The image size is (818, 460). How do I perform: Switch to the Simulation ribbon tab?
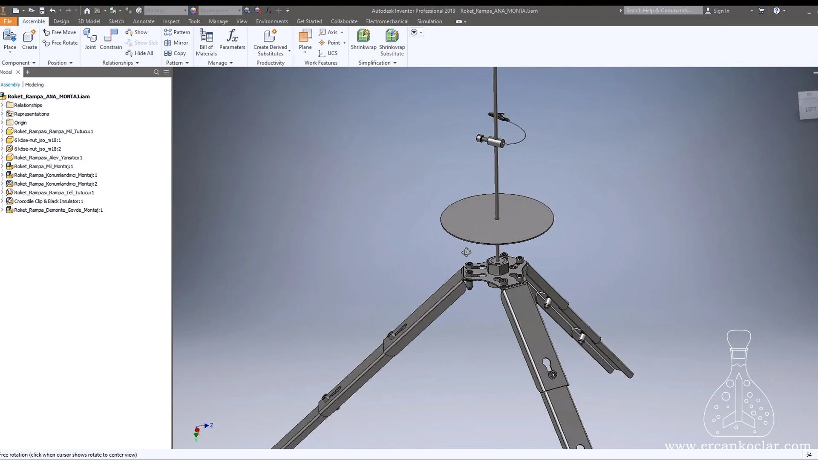pos(429,21)
